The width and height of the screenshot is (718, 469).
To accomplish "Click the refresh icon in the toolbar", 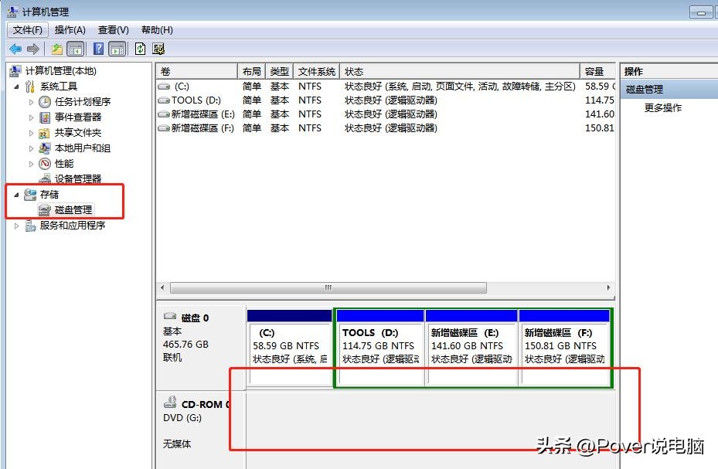I will [x=140, y=48].
